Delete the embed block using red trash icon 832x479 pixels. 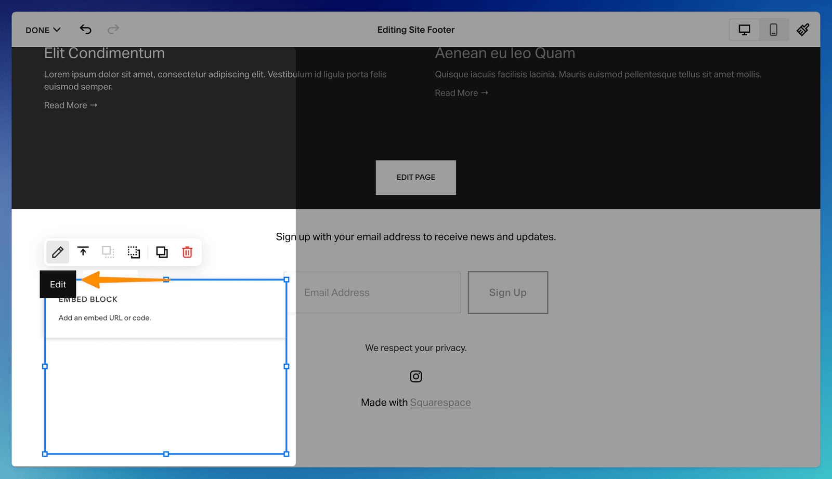(x=187, y=252)
